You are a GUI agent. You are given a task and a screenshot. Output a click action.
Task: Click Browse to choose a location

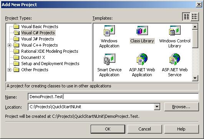point(181,107)
